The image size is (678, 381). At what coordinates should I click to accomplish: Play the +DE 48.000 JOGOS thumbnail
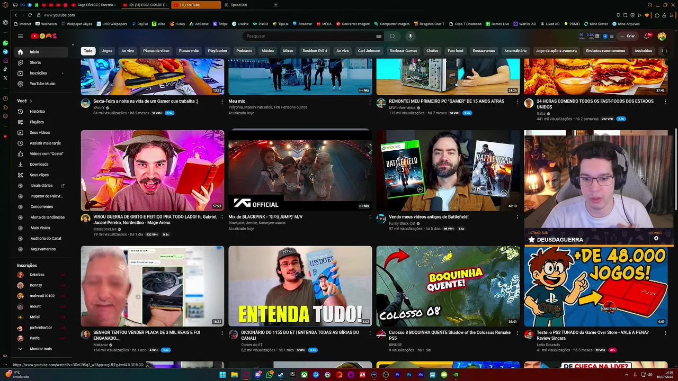596,286
